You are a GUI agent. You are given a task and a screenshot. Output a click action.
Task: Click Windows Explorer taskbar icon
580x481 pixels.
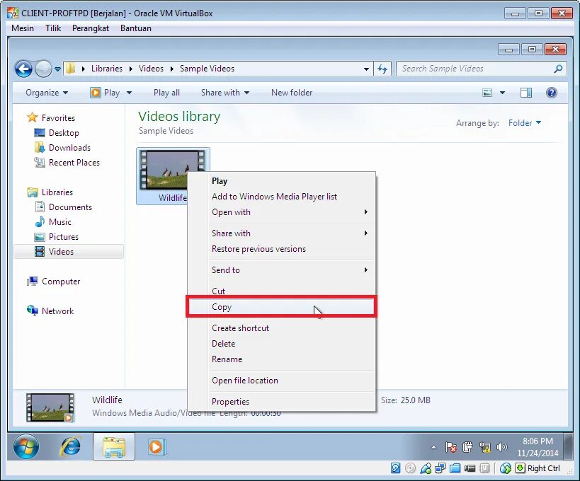click(114, 446)
